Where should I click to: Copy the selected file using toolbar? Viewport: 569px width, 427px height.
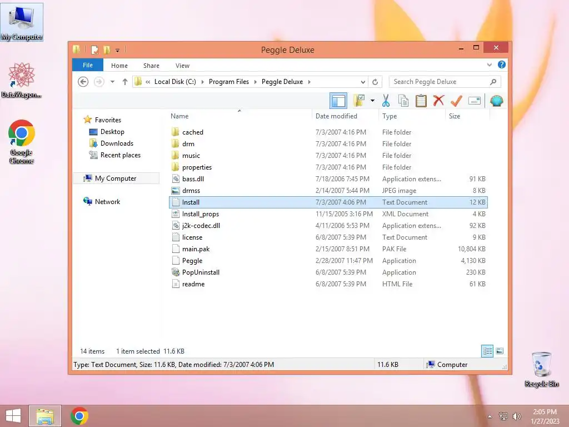pos(403,101)
